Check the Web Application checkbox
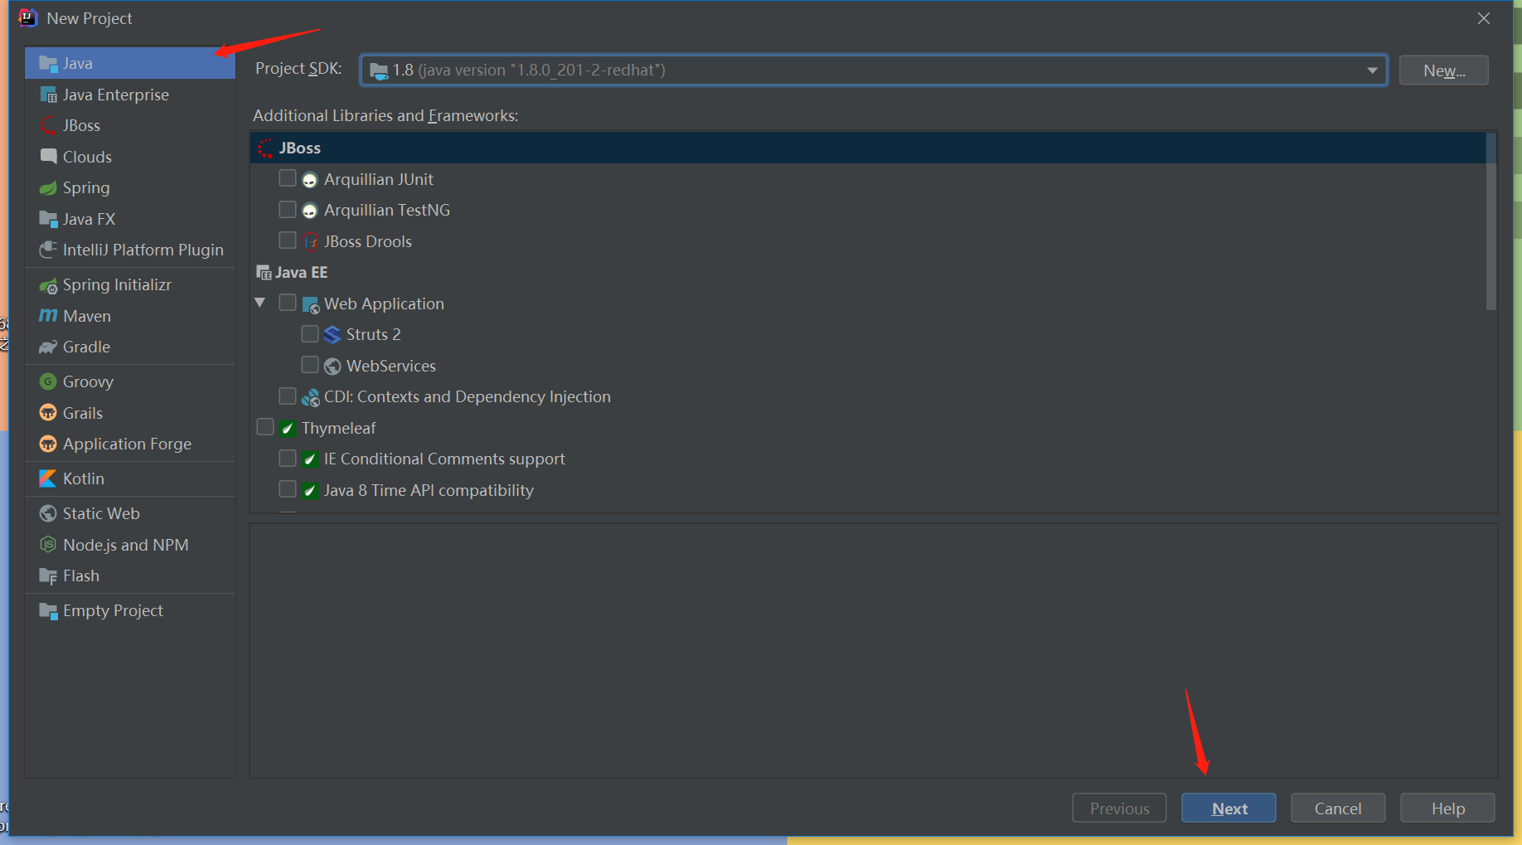This screenshot has height=845, width=1522. (x=288, y=303)
